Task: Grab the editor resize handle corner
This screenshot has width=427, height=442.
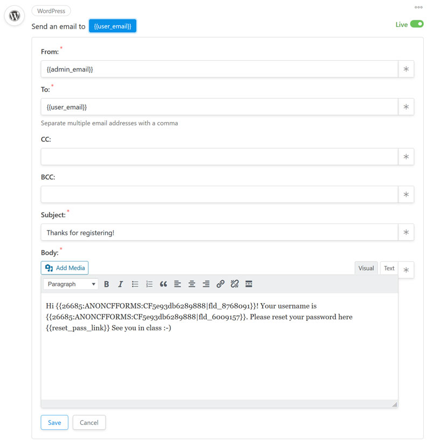Action: pos(395,404)
